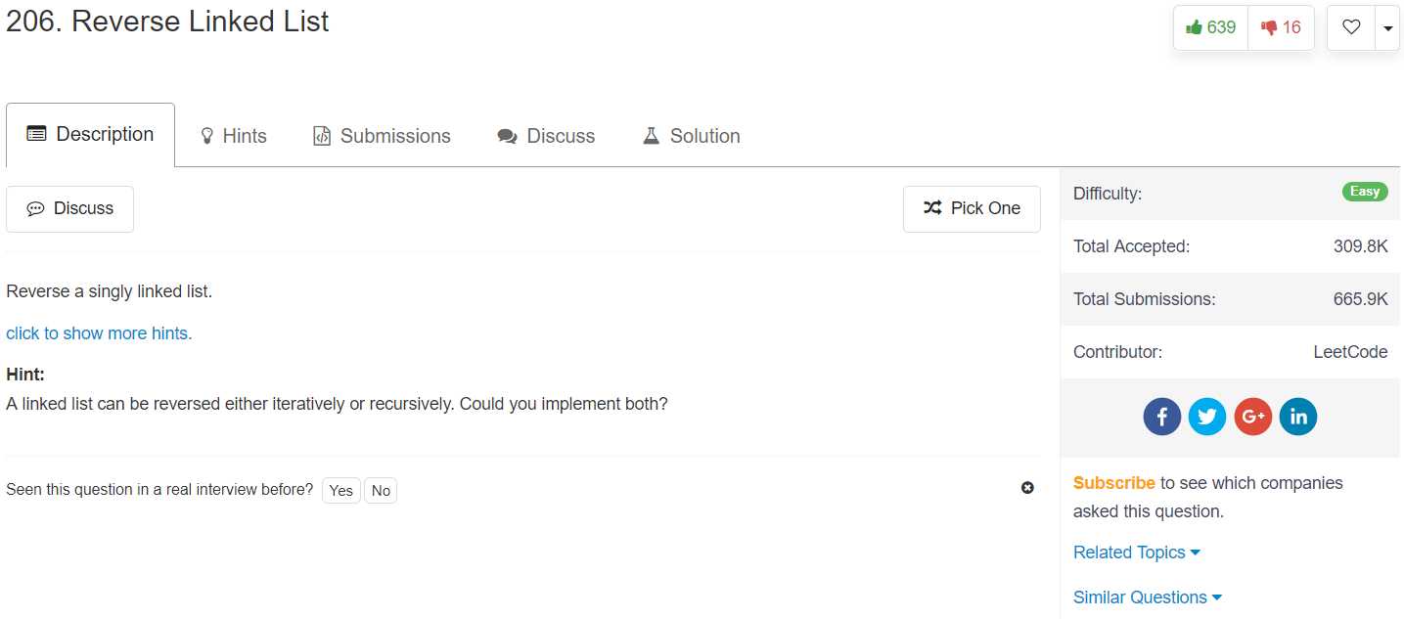Go to the Solution tab

coord(691,136)
